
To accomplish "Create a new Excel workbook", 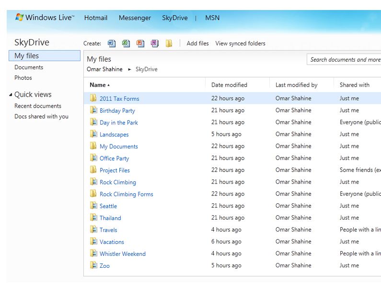I will pyautogui.click(x=126, y=44).
